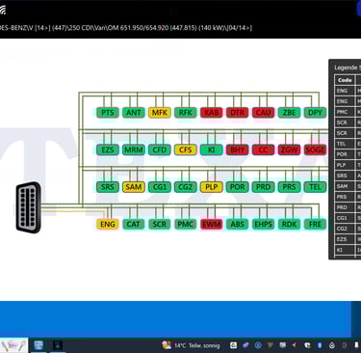Select the ABS control unit
Image resolution: width=361 pixels, height=353 pixels.
click(238, 224)
